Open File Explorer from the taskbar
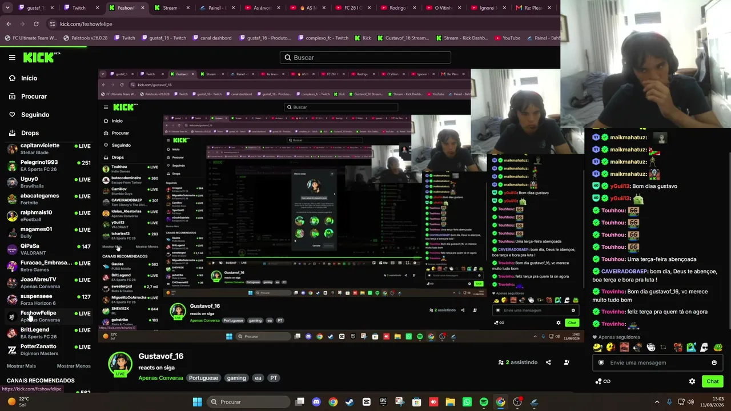Screen dimensions: 731x411 pos(450,402)
